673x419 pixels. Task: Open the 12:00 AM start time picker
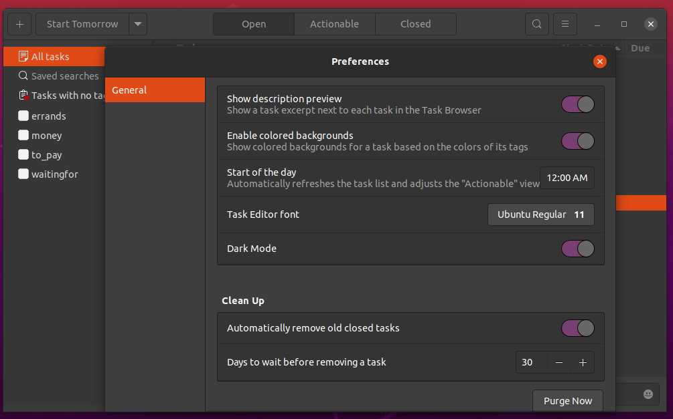[x=567, y=178]
